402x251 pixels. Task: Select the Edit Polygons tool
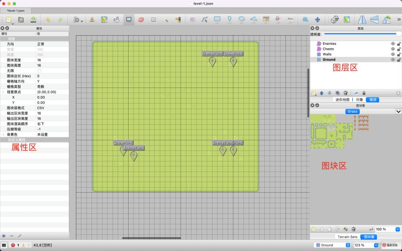click(205, 20)
